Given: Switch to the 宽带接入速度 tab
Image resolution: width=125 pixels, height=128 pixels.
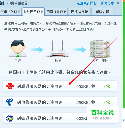Looking at the screenshot, I should tap(11, 12).
